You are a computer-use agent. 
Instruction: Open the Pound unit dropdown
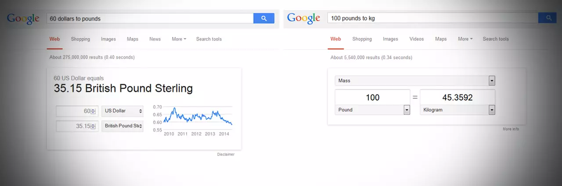click(372, 110)
